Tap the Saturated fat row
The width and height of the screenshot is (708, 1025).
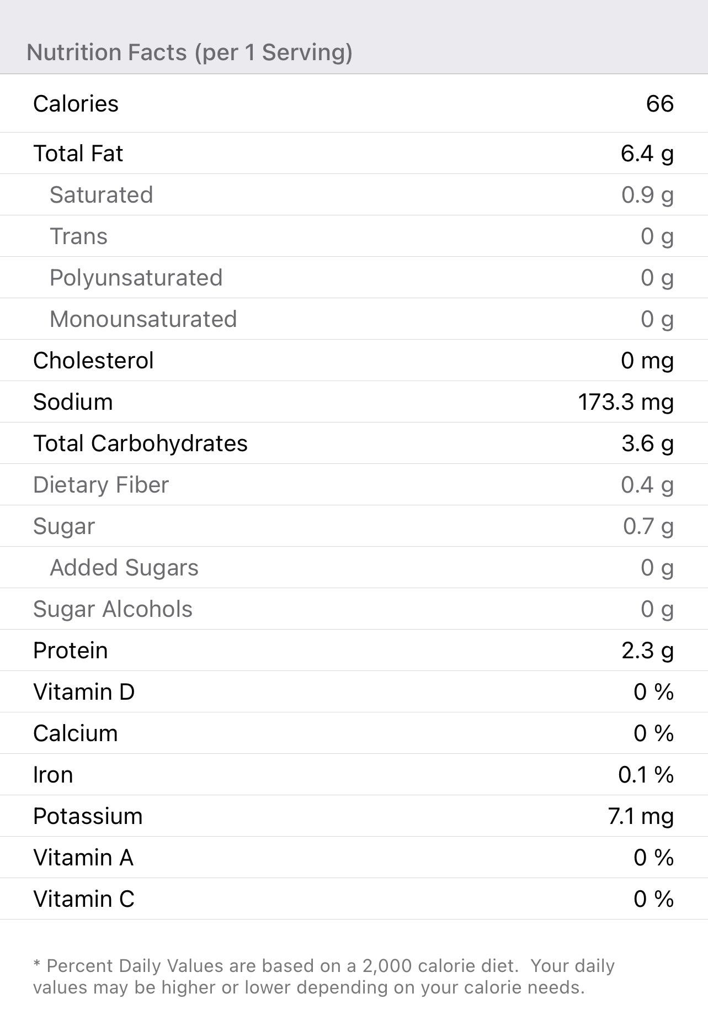[353, 195]
